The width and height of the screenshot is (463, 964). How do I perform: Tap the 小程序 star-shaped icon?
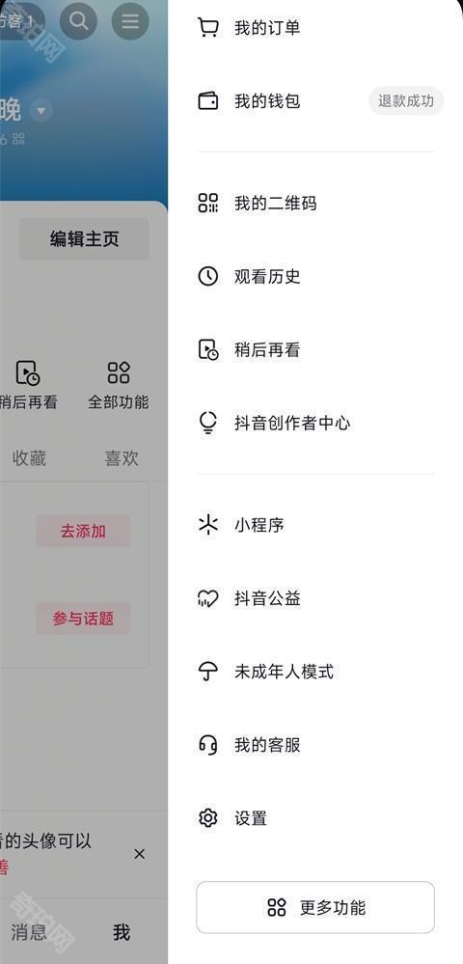pos(207,525)
